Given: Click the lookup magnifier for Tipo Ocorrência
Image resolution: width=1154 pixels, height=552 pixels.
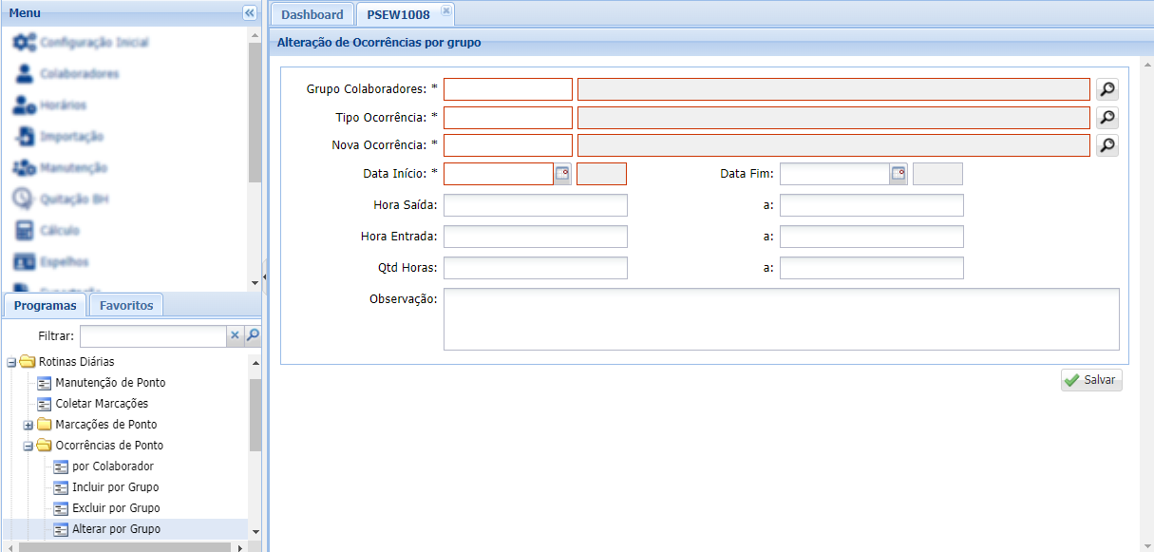Looking at the screenshot, I should click(1107, 118).
